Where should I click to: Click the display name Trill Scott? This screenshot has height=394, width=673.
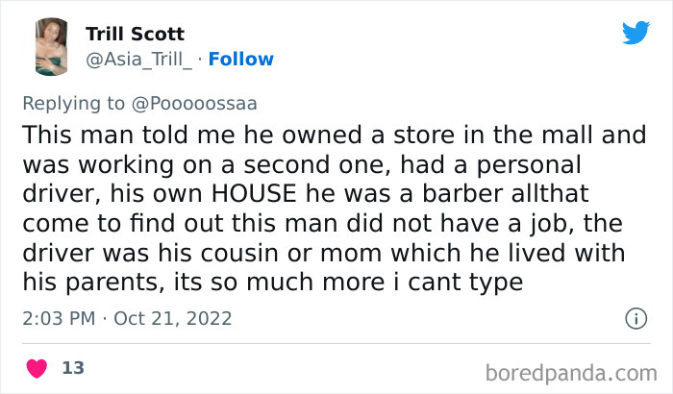(135, 34)
